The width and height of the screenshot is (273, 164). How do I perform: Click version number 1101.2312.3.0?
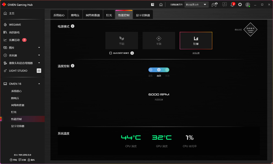pyautogui.click(x=25, y=155)
